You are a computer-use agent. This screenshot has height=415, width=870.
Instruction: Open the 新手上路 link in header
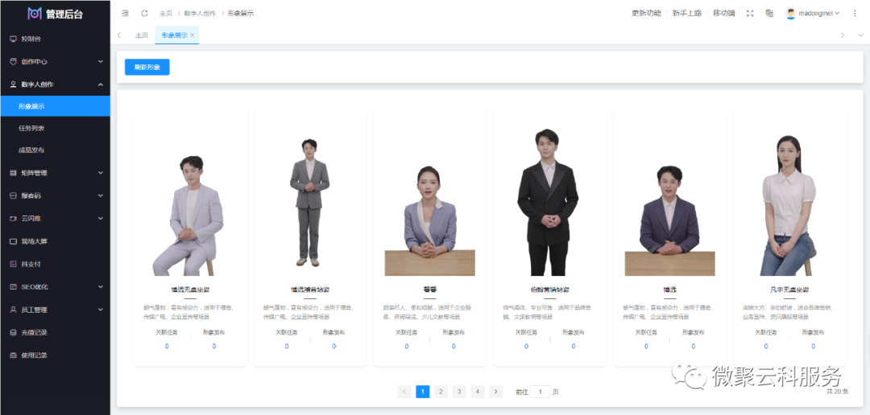pos(687,14)
